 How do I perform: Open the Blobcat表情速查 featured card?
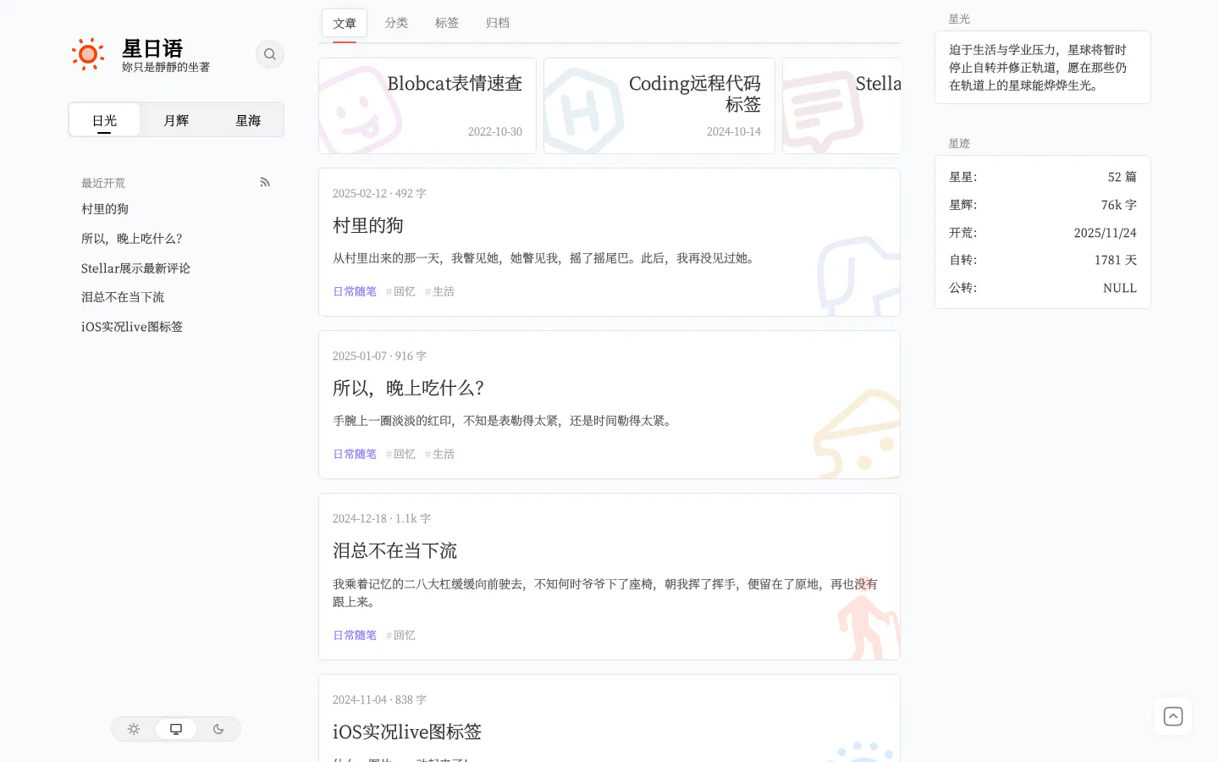pyautogui.click(x=427, y=106)
